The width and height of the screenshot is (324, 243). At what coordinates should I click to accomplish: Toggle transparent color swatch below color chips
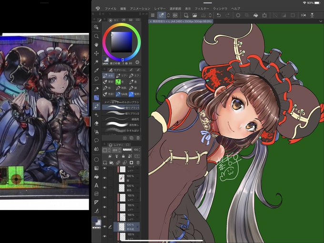coord(97,228)
